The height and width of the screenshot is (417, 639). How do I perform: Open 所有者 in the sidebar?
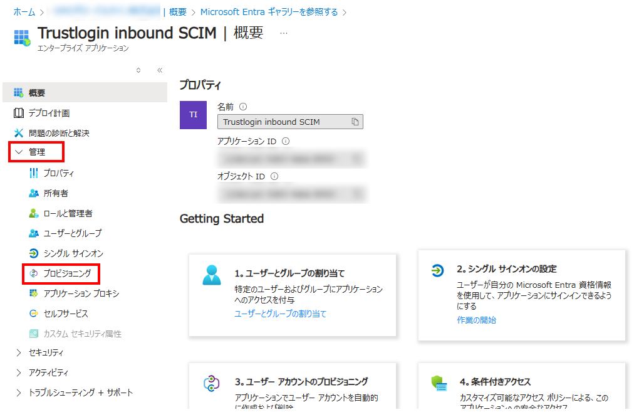tap(56, 193)
